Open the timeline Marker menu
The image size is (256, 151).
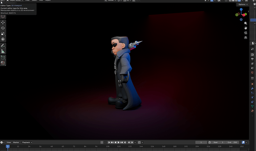[16, 142]
